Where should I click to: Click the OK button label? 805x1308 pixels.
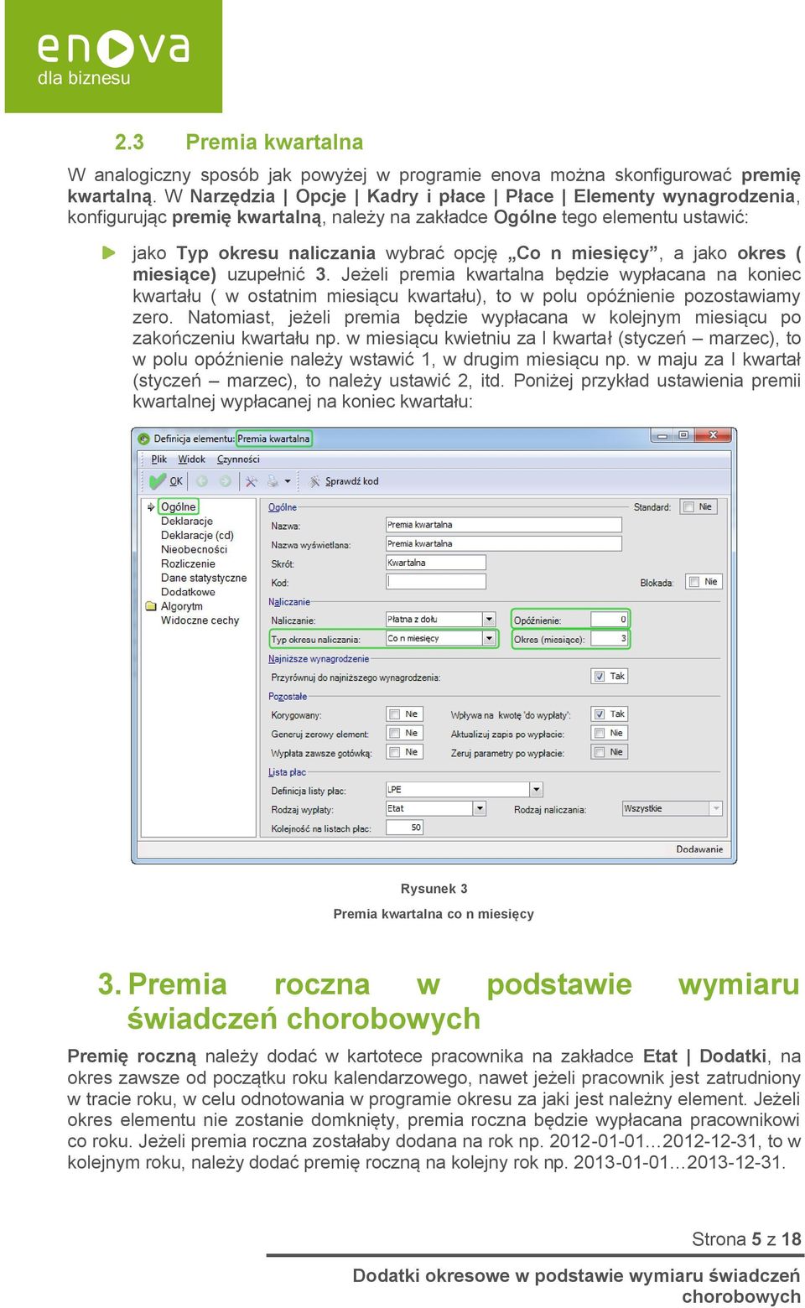pyautogui.click(x=176, y=481)
